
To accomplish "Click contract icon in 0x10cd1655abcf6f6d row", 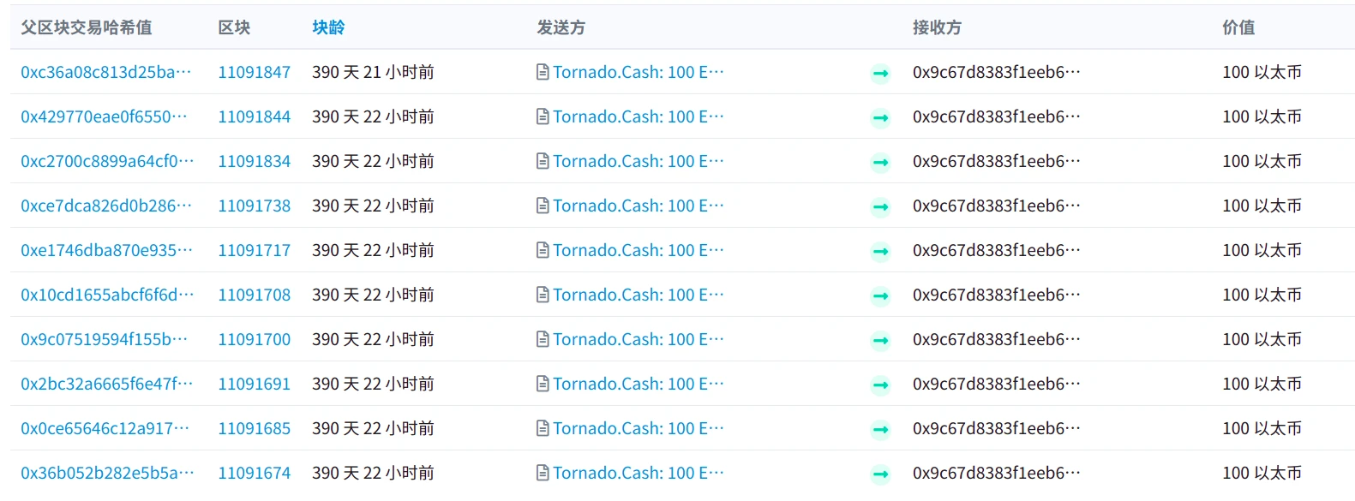I will (x=543, y=295).
